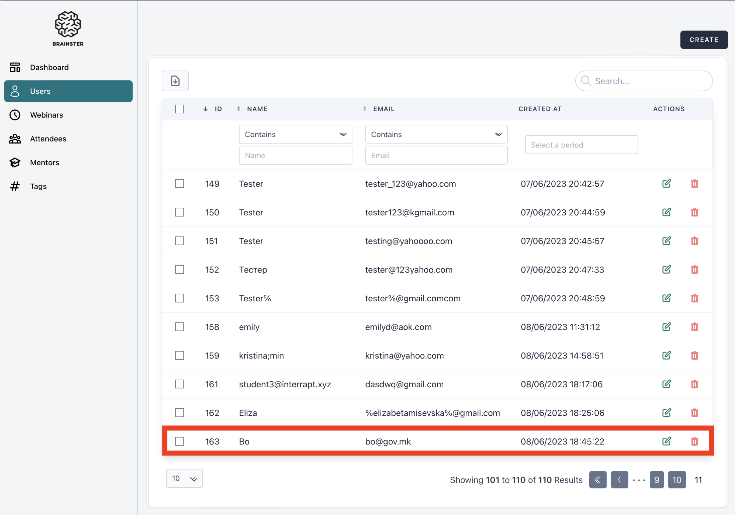Navigate to Mentors section
This screenshot has width=735, height=515.
[x=44, y=163]
